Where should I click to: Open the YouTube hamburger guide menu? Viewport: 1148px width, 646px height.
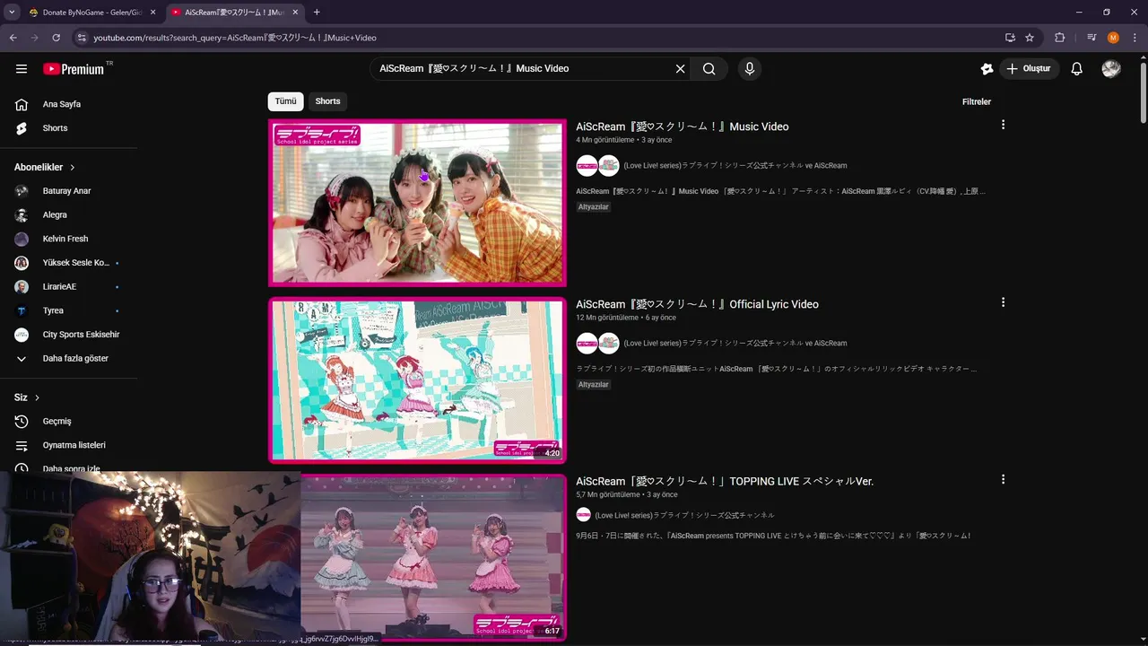tap(22, 69)
